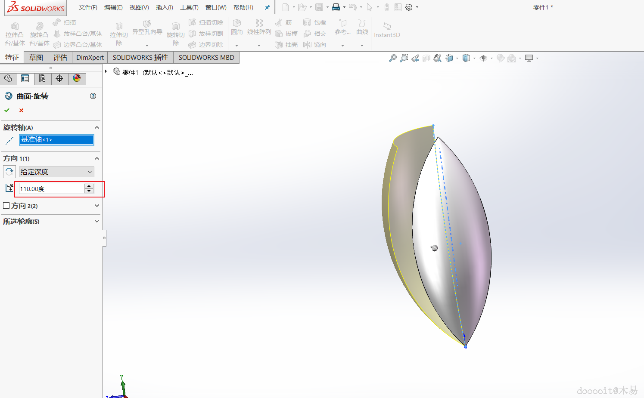
Task: Click the 110.00度 angle input field
Action: click(x=52, y=188)
